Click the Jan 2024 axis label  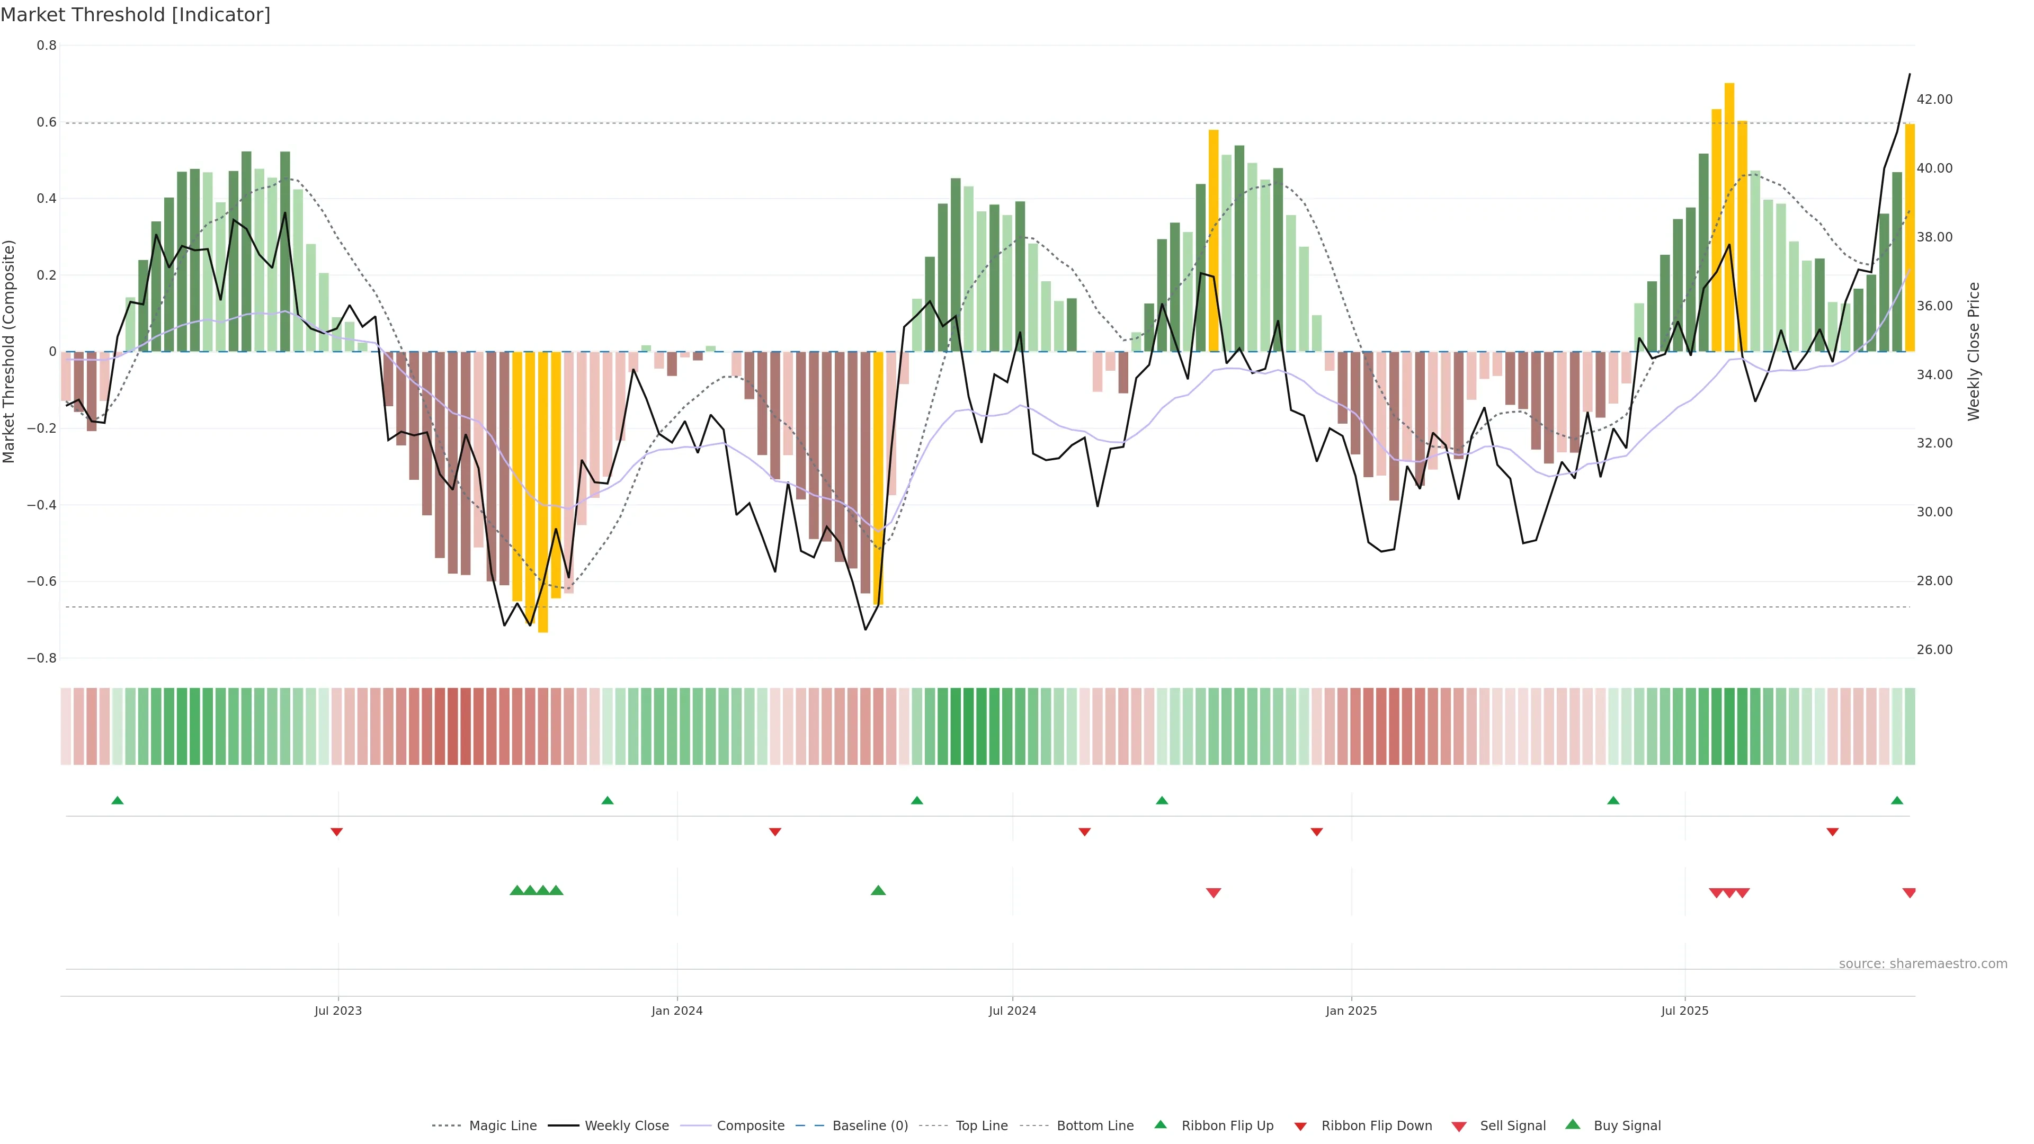pos(677,1011)
